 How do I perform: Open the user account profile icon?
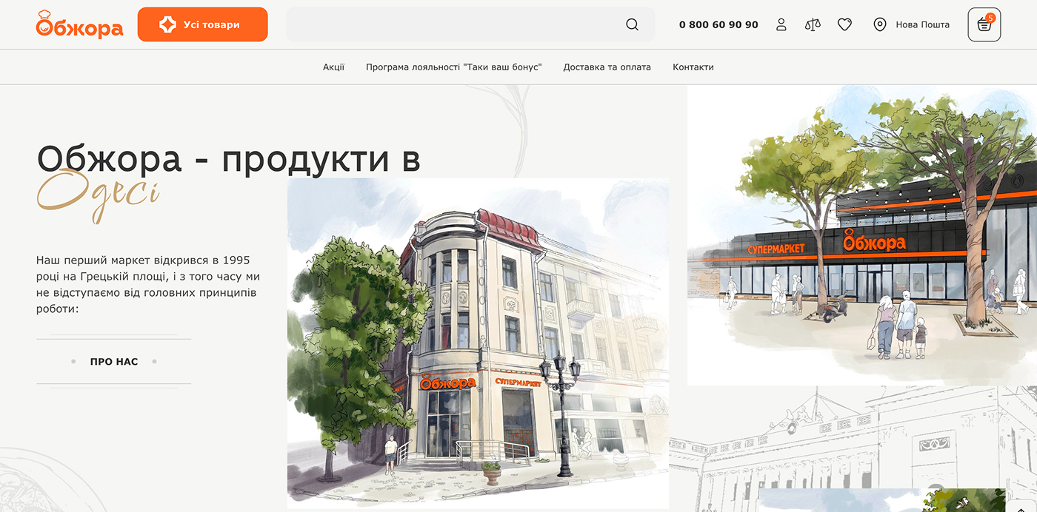(x=781, y=24)
